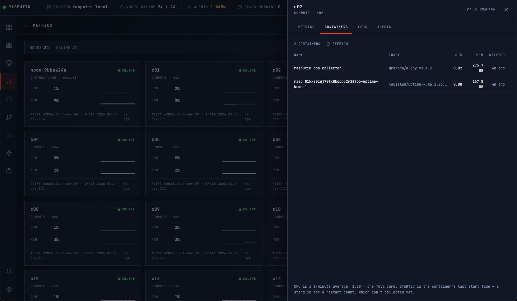Click TASKS RUNNING 0 status

pyautogui.click(x=259, y=7)
